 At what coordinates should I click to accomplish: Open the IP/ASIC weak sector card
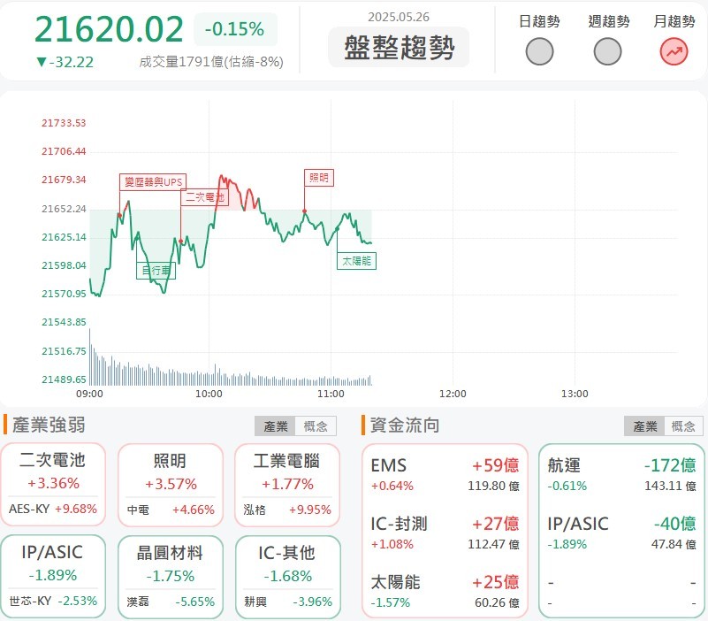click(x=54, y=576)
